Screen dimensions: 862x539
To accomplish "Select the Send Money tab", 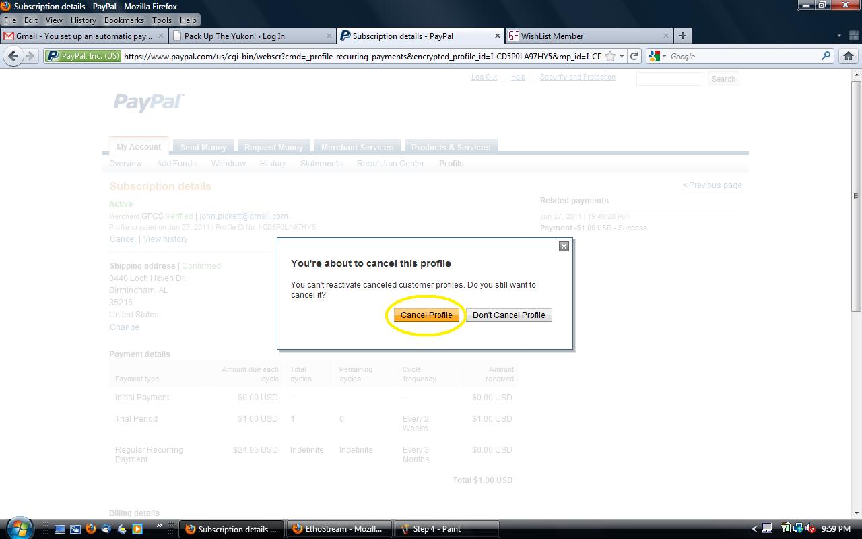I will point(203,147).
